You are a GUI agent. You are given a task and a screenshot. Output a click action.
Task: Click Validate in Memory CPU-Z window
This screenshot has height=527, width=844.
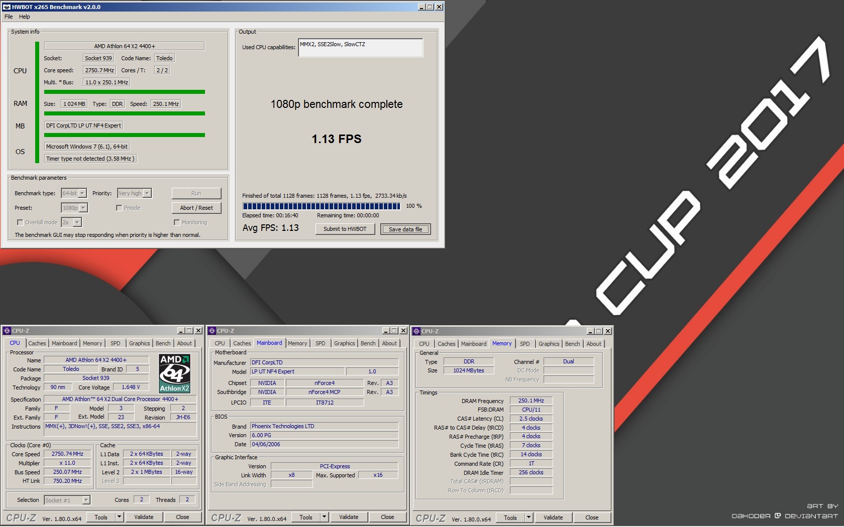553,517
